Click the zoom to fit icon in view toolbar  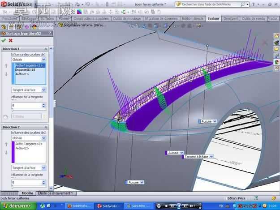click(131, 26)
